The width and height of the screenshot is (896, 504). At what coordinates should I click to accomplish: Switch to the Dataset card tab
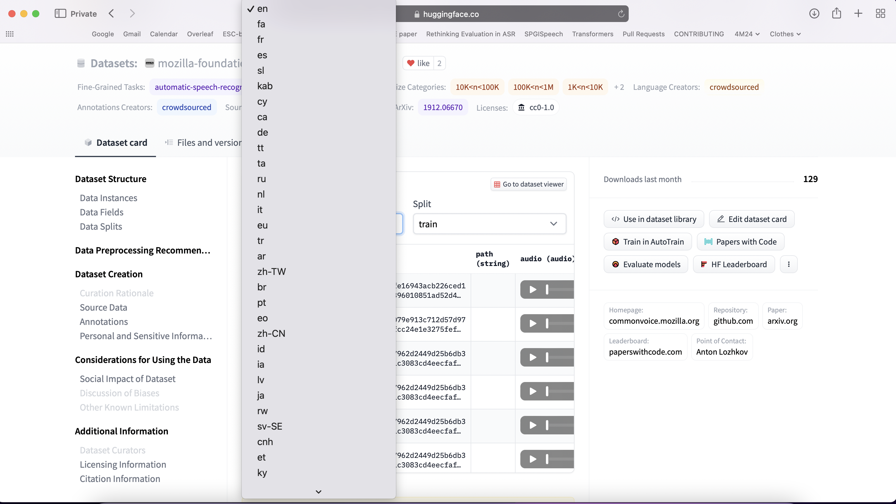click(x=115, y=143)
